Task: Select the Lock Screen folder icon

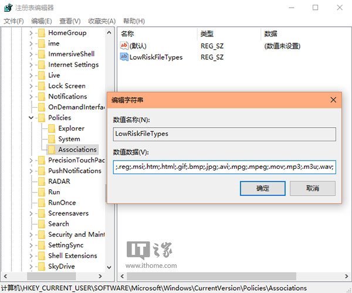Action: (41, 86)
